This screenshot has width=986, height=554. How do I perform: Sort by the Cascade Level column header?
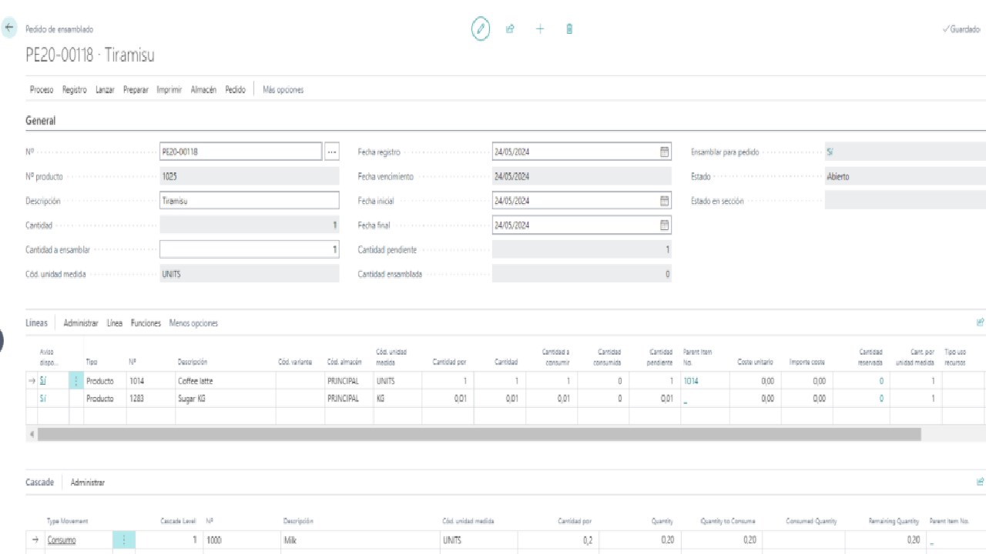(x=179, y=521)
